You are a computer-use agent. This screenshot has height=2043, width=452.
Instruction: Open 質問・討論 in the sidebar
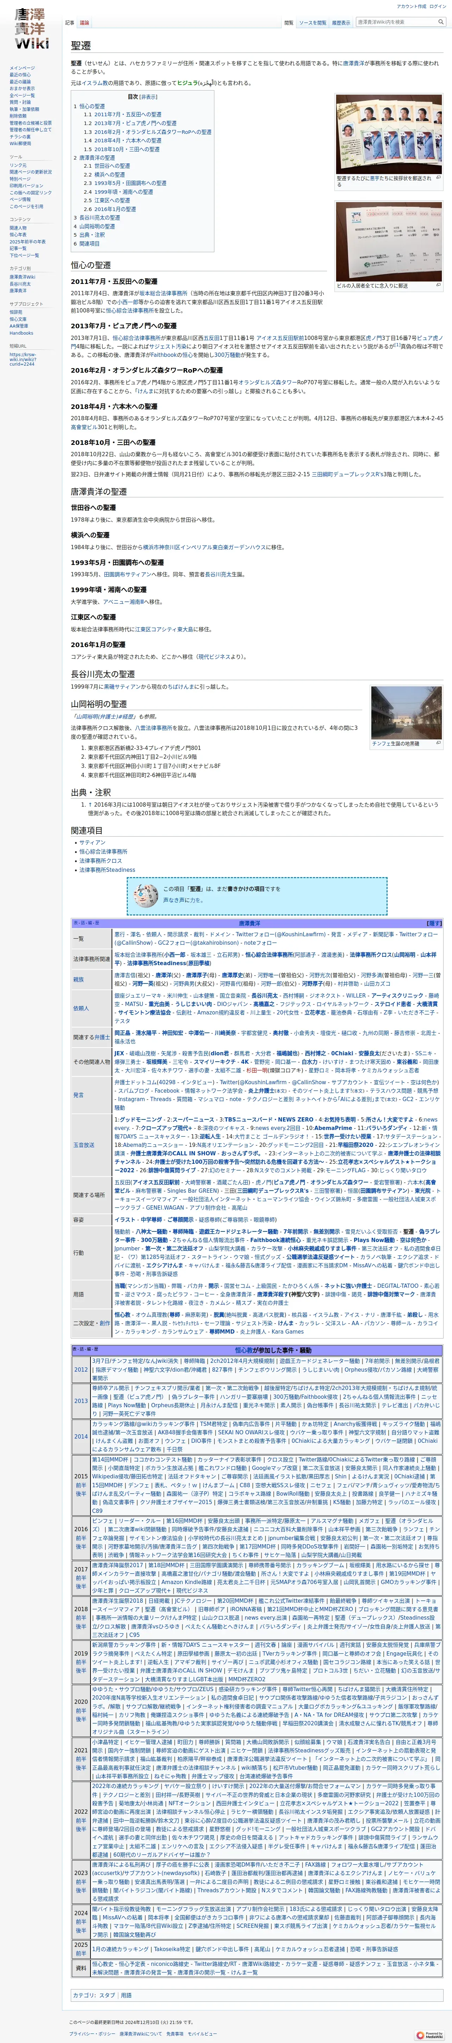(x=20, y=102)
